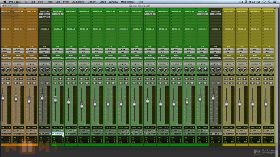Record-enable track 55 GtBckDR
280x157 pixels.
click(205, 79)
